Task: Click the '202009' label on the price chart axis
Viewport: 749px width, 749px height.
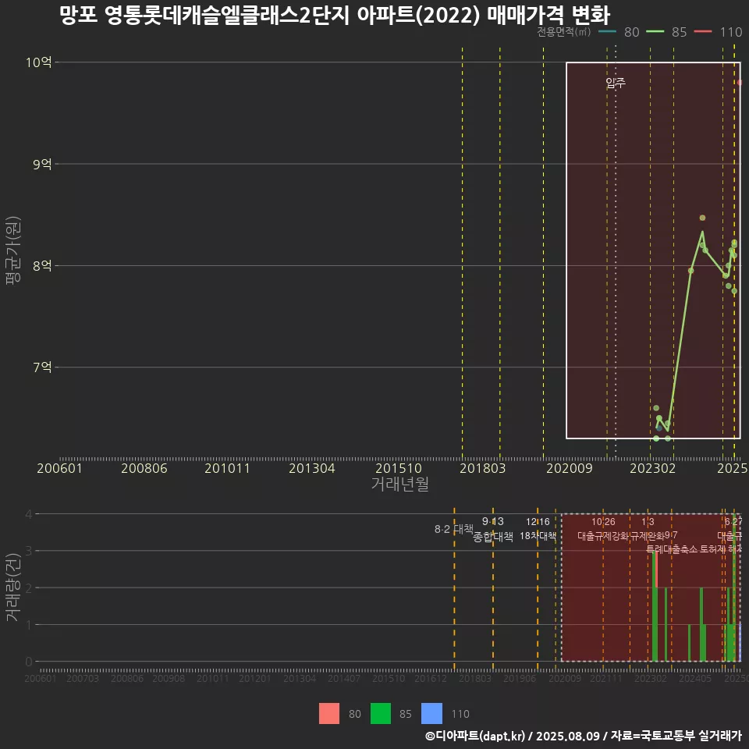Action: pyautogui.click(x=569, y=468)
